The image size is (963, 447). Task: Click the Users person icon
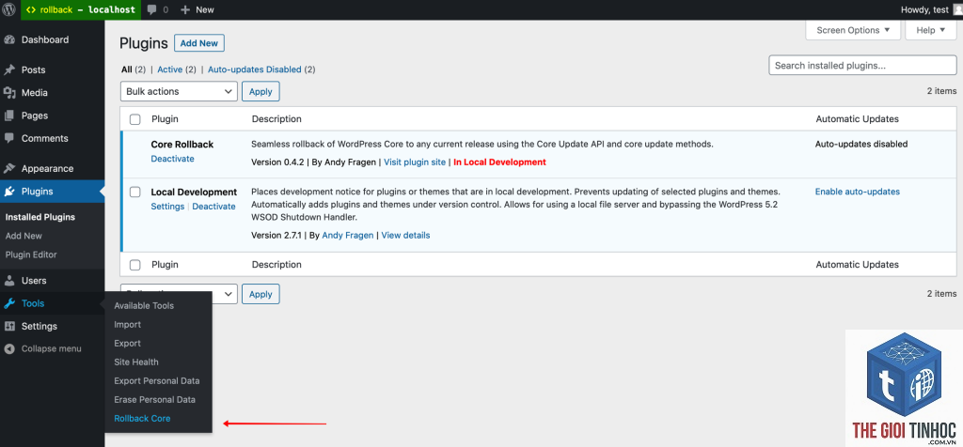point(9,280)
